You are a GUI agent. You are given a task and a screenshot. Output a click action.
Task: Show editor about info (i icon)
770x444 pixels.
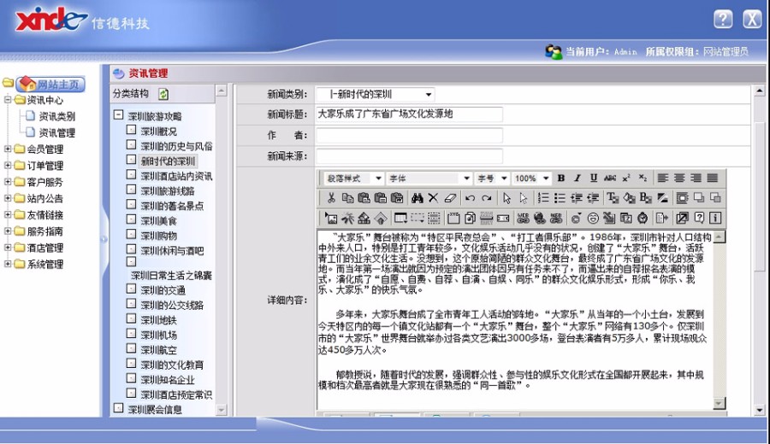click(715, 218)
